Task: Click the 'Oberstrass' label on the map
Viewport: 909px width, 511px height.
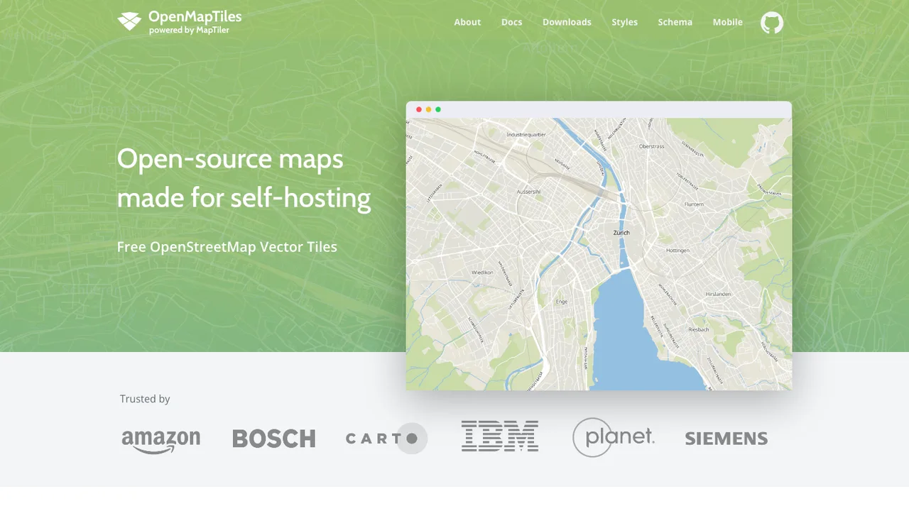Action: click(651, 146)
